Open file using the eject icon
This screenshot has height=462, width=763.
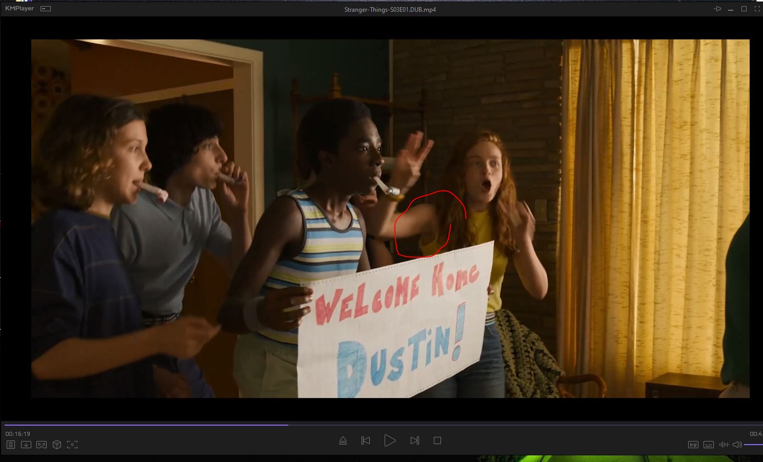343,440
